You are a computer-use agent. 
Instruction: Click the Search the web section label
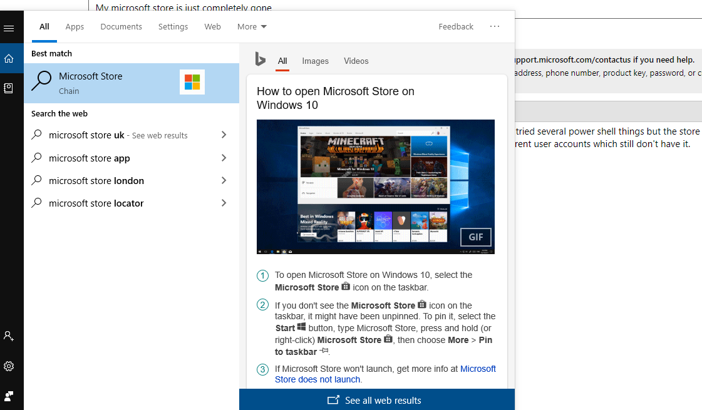pos(59,114)
